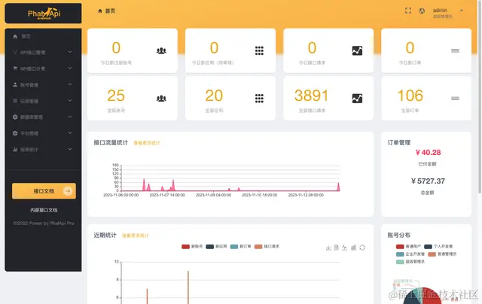Click the home icon in the breadcrumb
This screenshot has width=482, height=304.
coord(100,11)
